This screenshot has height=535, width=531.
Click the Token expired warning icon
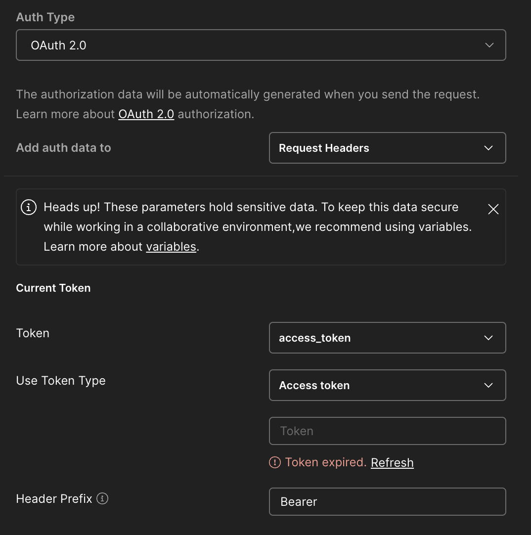pos(274,462)
